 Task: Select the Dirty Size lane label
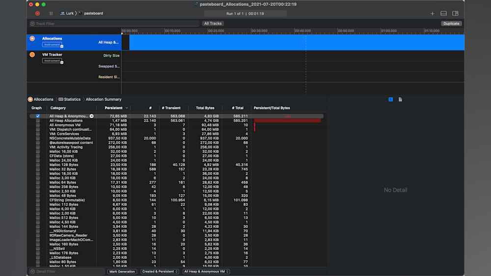(x=111, y=55)
